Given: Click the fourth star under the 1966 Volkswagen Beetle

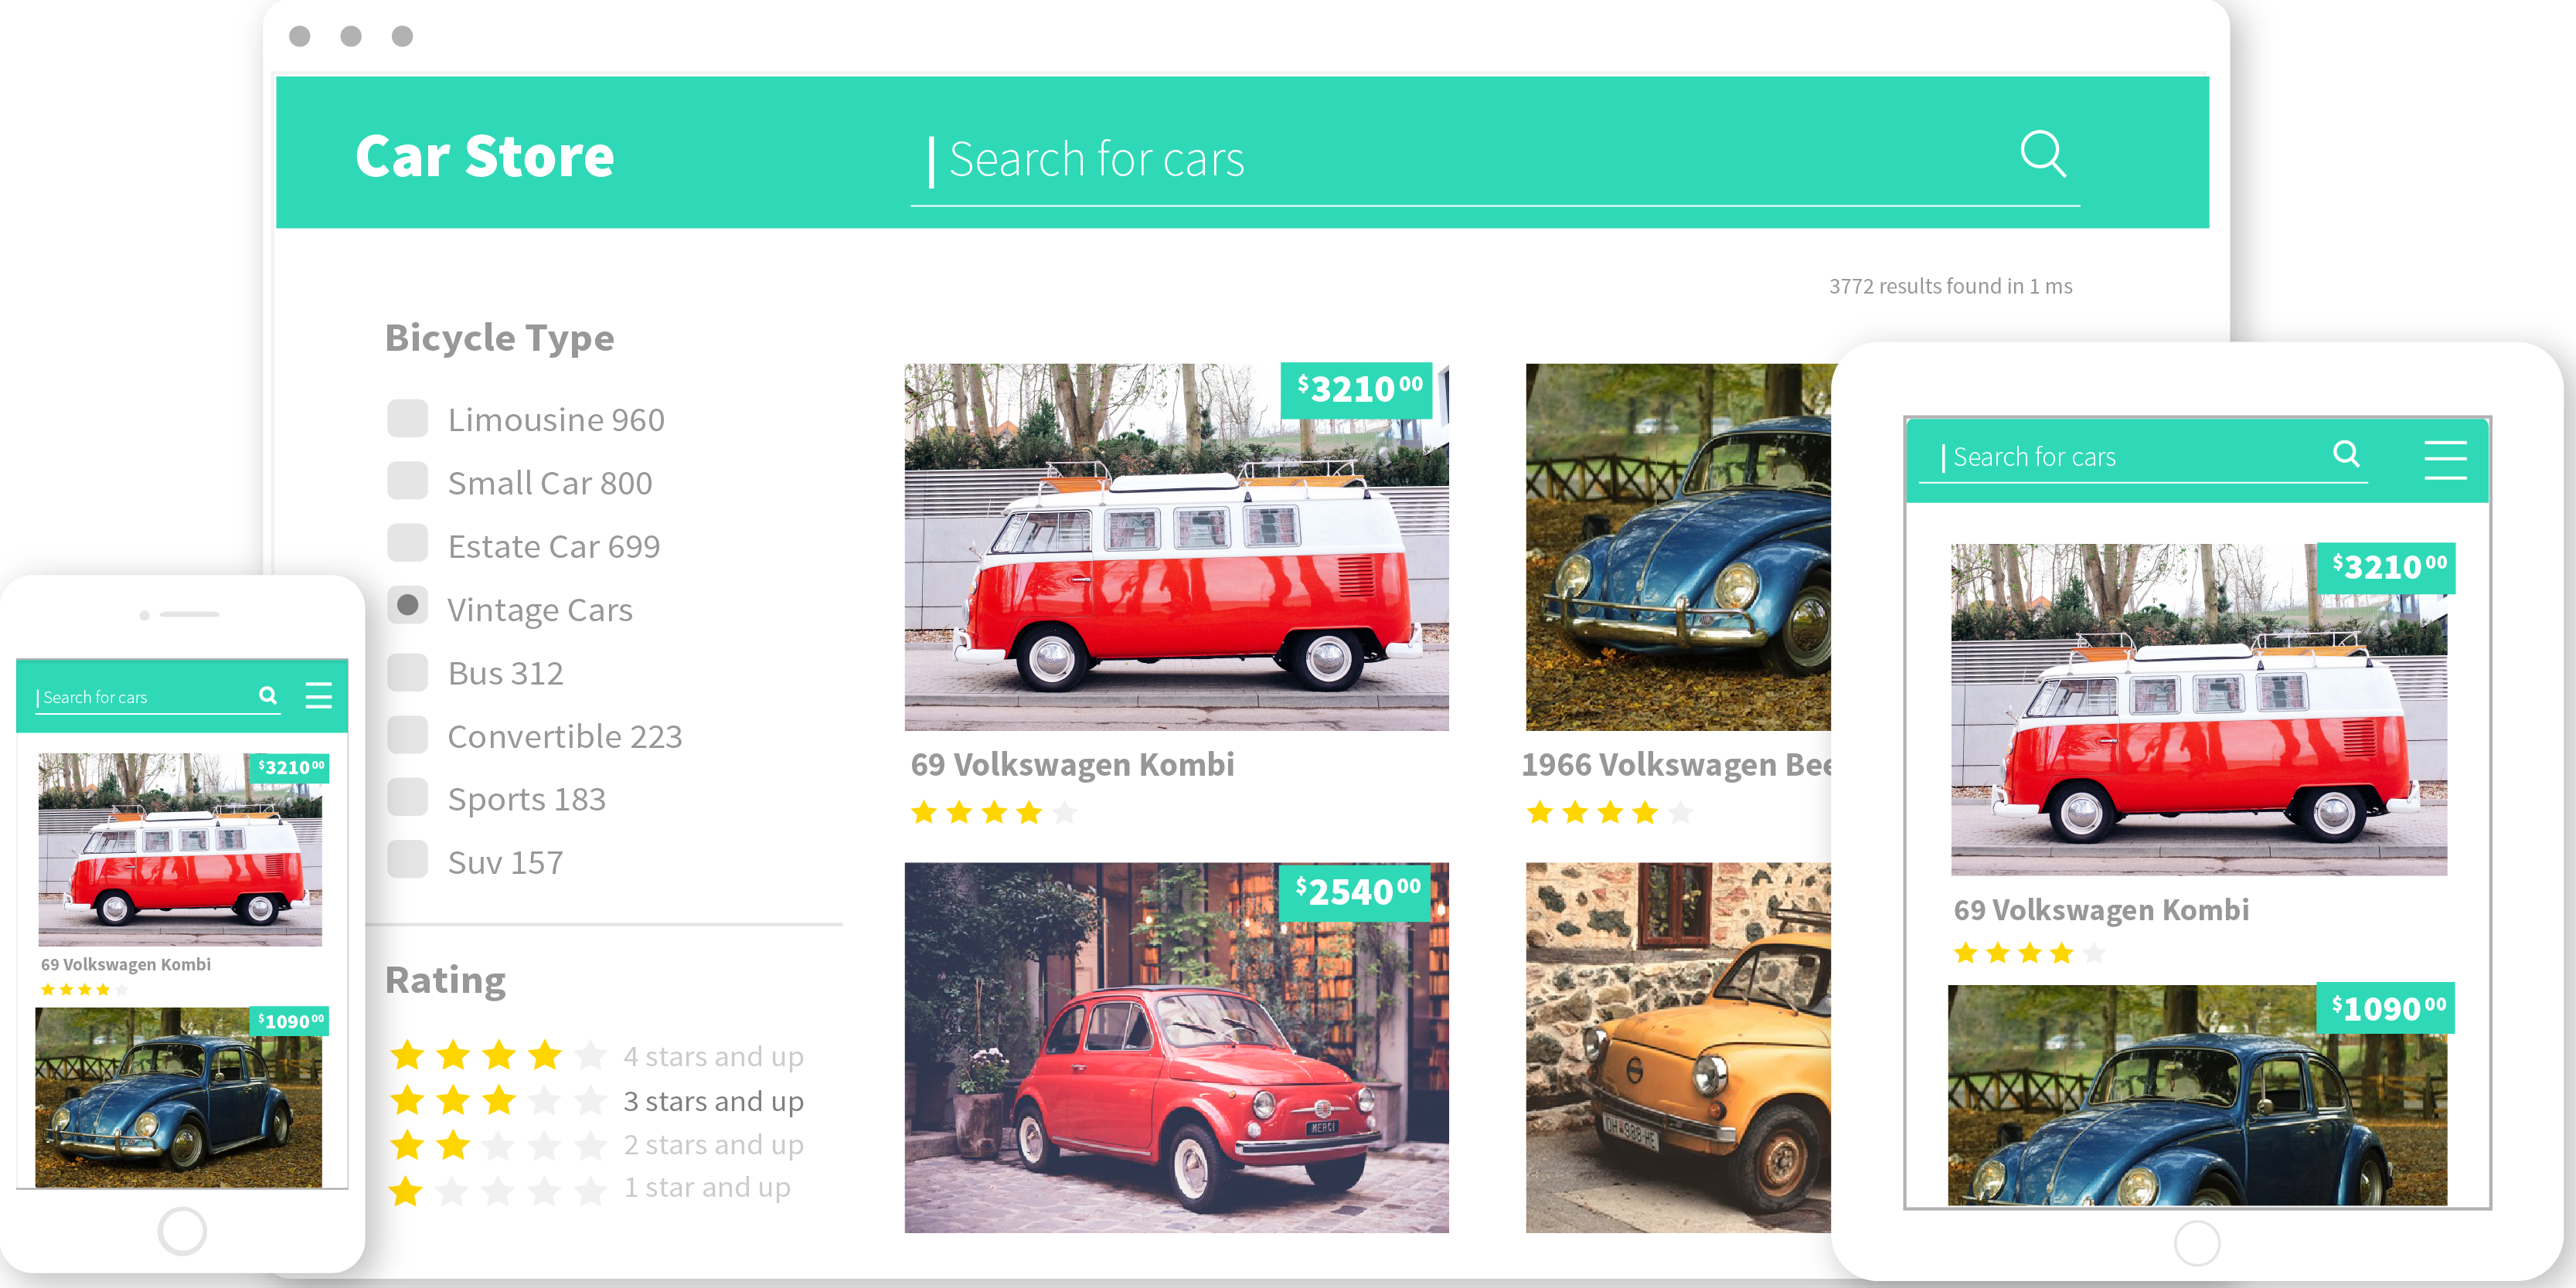Looking at the screenshot, I should click(1645, 812).
